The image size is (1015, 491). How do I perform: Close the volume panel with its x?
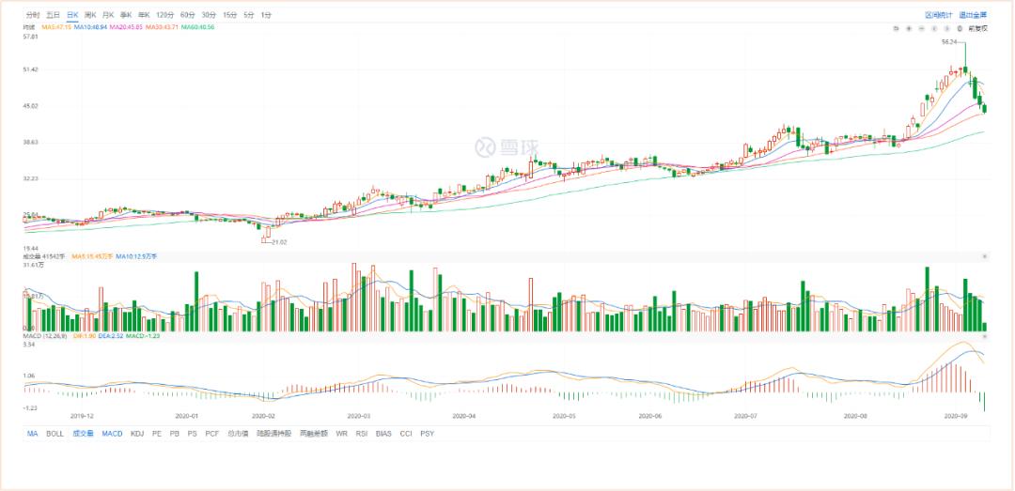(x=984, y=255)
